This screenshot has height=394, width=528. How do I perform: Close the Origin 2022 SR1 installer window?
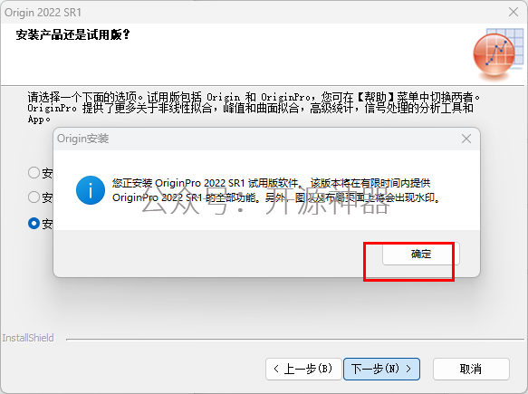coord(514,12)
